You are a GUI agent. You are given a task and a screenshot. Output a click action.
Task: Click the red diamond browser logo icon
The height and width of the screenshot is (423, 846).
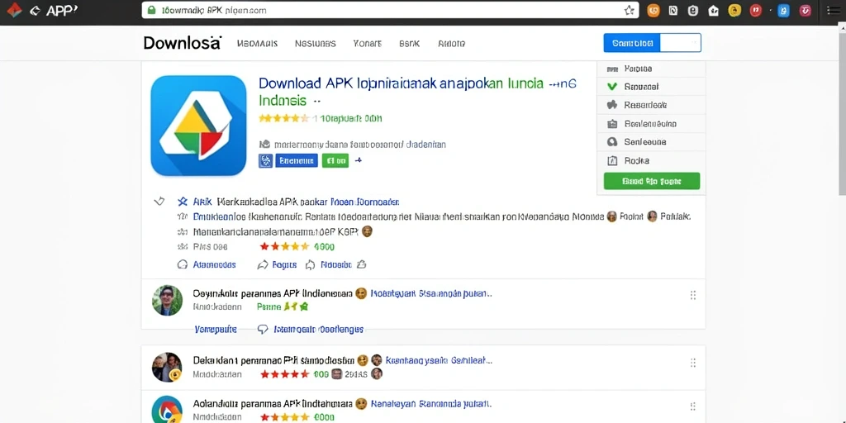(x=14, y=10)
